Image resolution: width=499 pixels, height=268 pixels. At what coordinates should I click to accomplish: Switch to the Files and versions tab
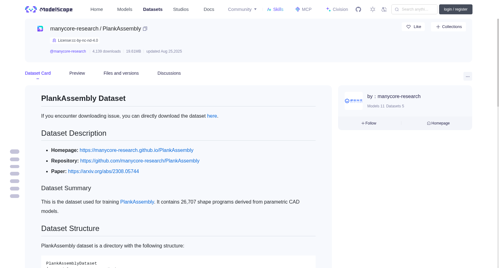tap(121, 73)
